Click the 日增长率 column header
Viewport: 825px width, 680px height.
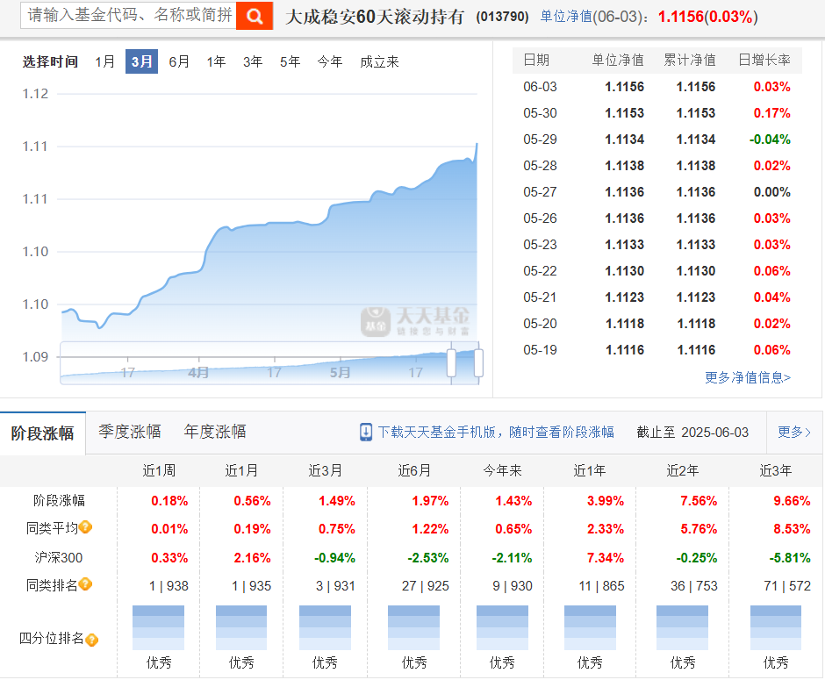point(764,60)
